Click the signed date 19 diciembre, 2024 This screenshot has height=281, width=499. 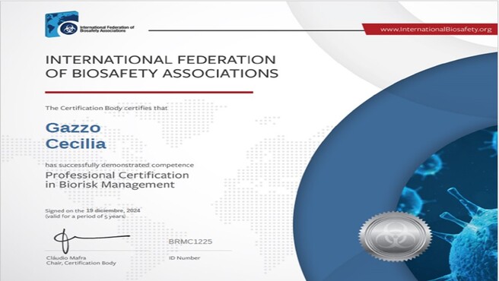point(113,210)
